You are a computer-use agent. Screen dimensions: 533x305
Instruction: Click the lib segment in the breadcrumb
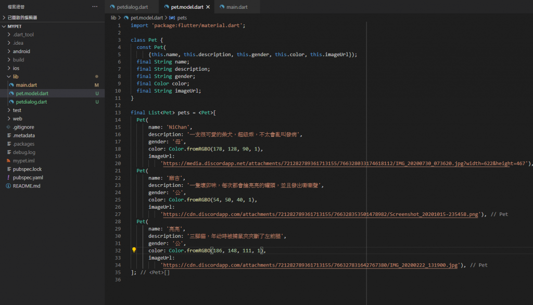tap(113, 18)
